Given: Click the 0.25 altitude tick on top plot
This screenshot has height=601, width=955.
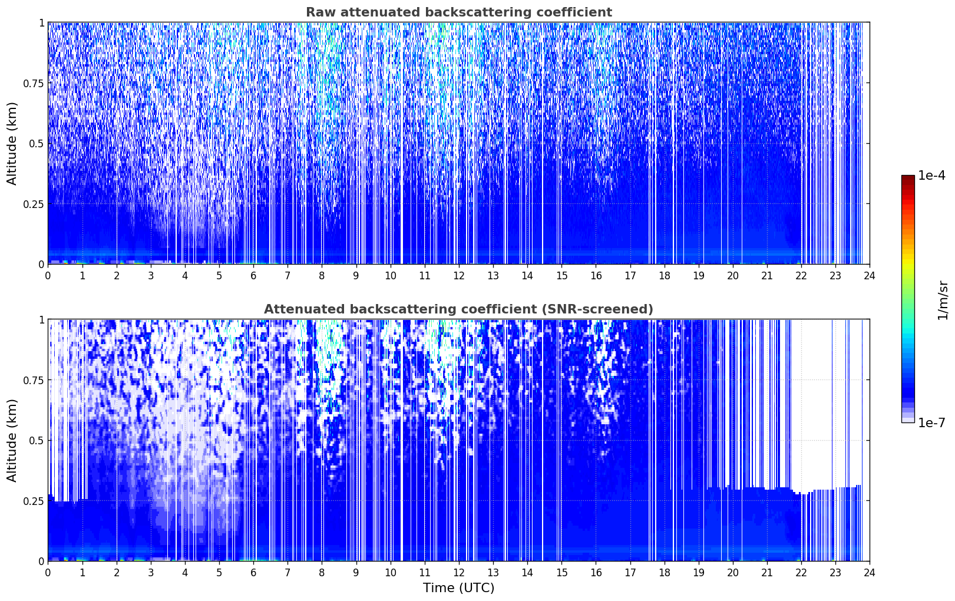Looking at the screenshot, I should (x=34, y=204).
